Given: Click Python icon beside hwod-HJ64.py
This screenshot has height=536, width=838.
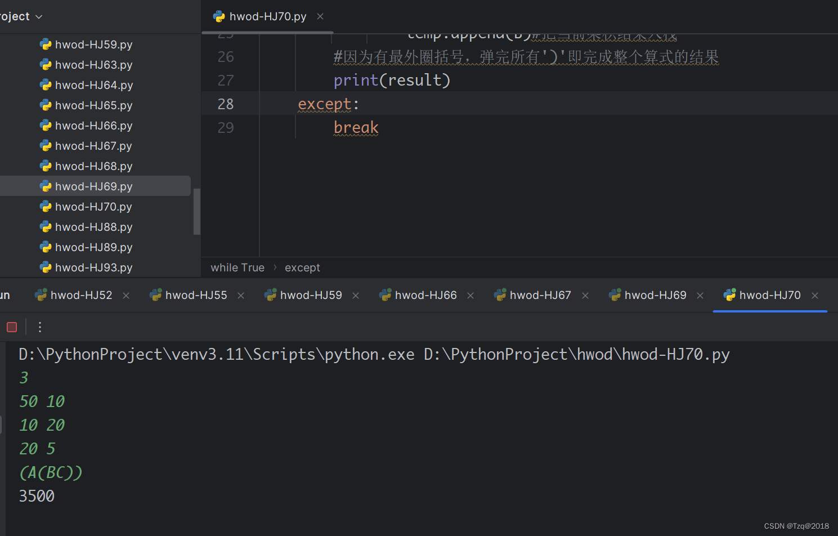Looking at the screenshot, I should click(46, 85).
